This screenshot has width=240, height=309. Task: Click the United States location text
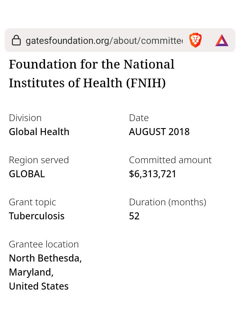39,286
